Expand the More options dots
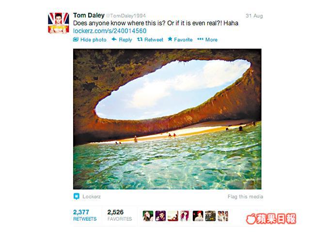The width and height of the screenshot is (310, 238). point(200,39)
